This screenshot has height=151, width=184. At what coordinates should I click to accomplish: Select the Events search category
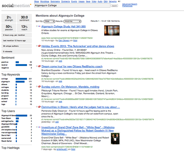coord(74,1)
